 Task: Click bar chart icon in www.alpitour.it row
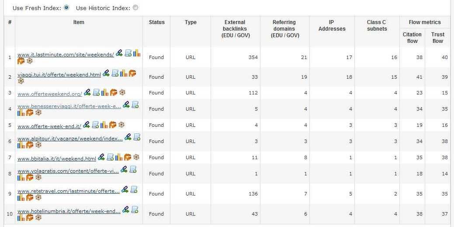pos(21,145)
